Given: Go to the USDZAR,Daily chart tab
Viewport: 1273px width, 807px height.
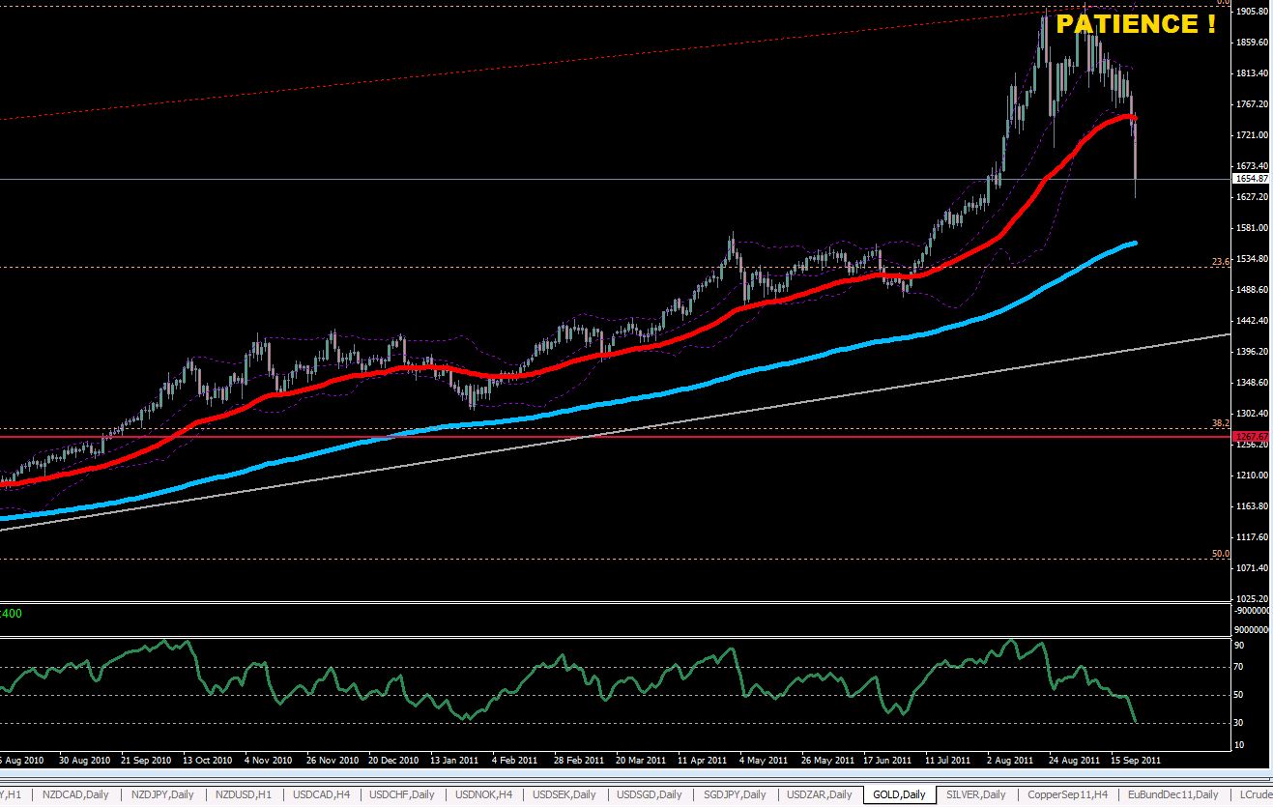Looking at the screenshot, I should (x=820, y=794).
